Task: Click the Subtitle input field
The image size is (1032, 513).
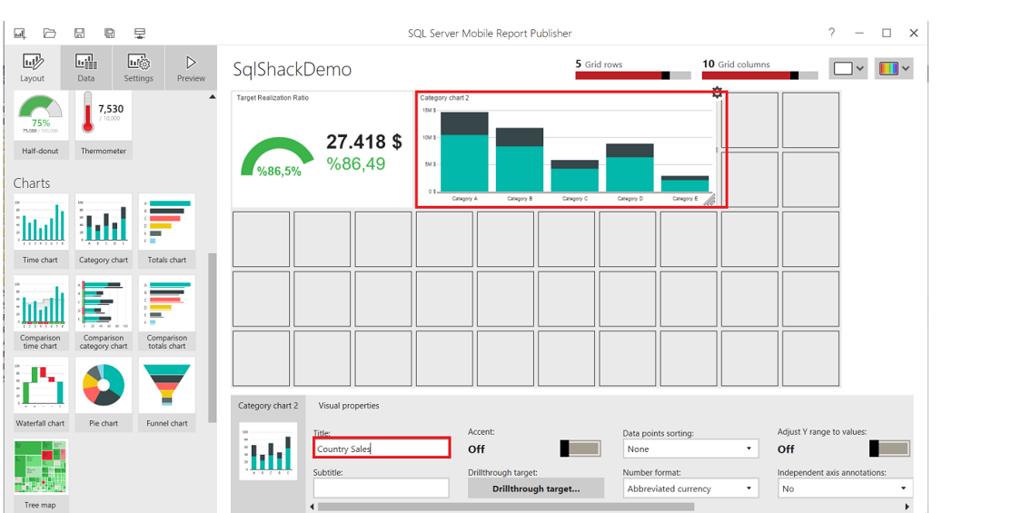Action: click(x=381, y=488)
